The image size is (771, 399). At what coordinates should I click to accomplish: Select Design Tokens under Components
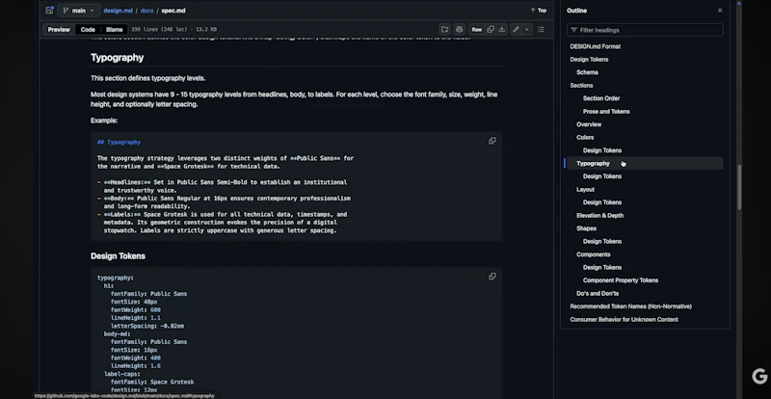pyautogui.click(x=602, y=267)
